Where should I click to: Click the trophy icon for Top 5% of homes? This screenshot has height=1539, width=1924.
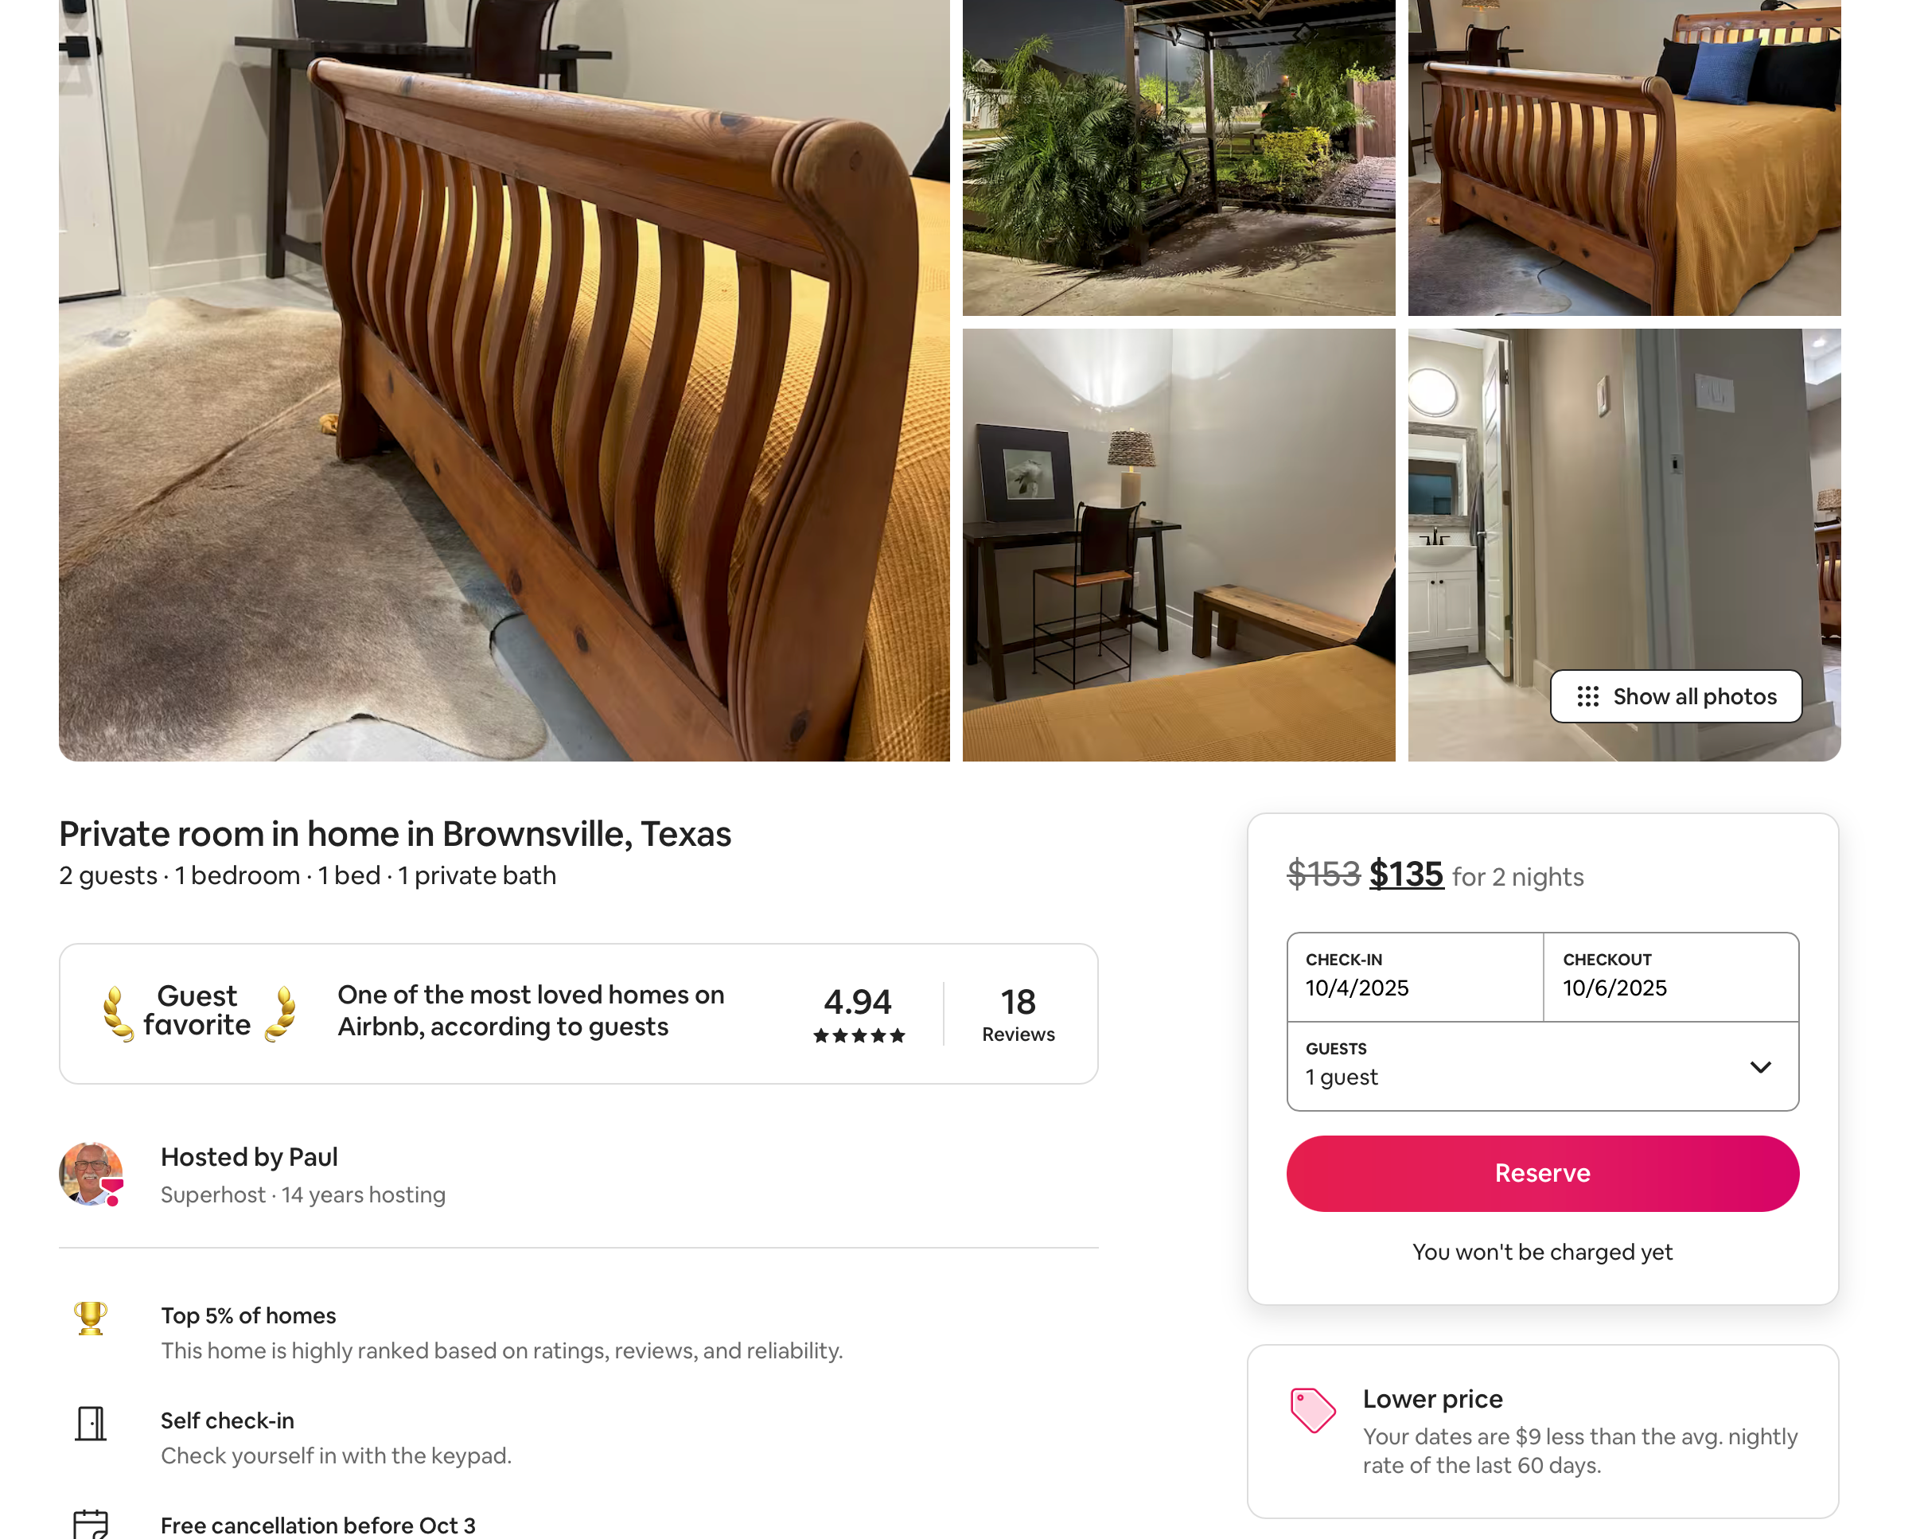(x=91, y=1317)
